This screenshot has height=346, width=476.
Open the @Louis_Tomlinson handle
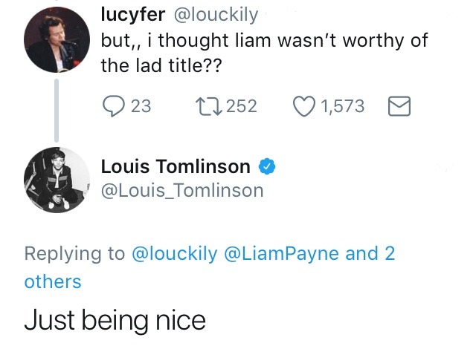[182, 191]
